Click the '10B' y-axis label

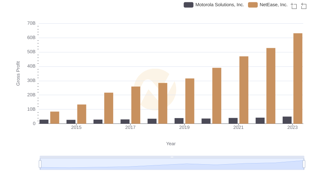(x=31, y=109)
